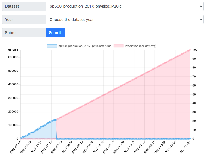
Task: Click left axis value 654286
Action: point(13,50)
